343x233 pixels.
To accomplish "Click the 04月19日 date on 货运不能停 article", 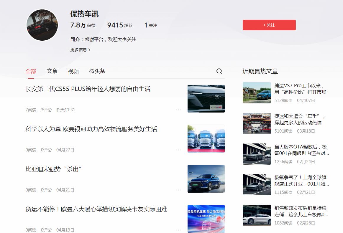I will [x=65, y=230].
